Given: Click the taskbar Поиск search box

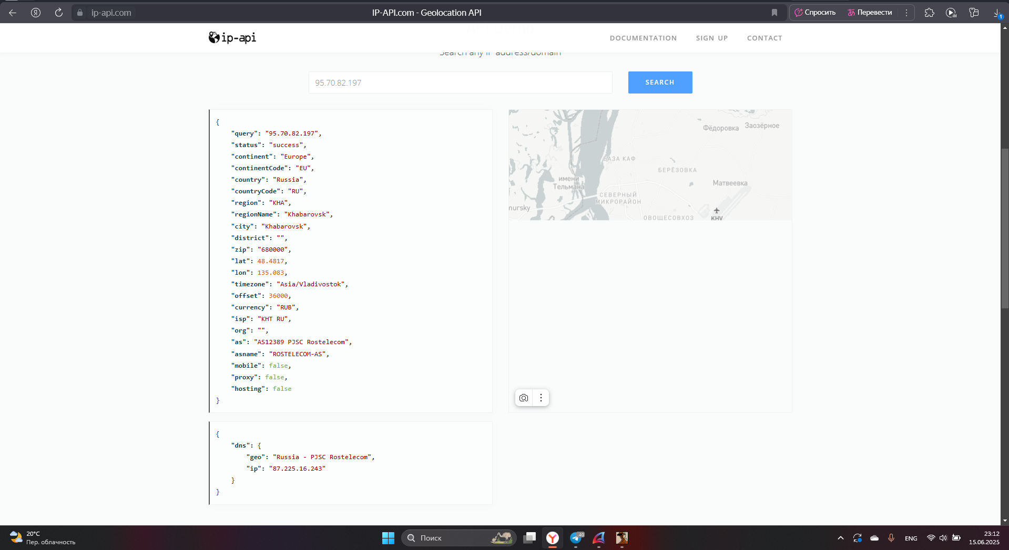Looking at the screenshot, I should [459, 538].
